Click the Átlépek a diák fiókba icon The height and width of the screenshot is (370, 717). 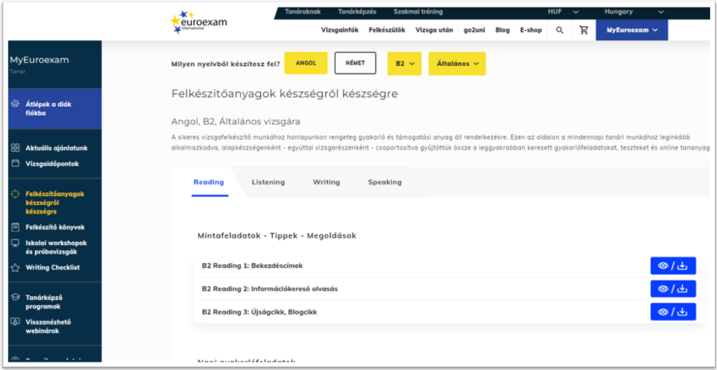tap(16, 104)
